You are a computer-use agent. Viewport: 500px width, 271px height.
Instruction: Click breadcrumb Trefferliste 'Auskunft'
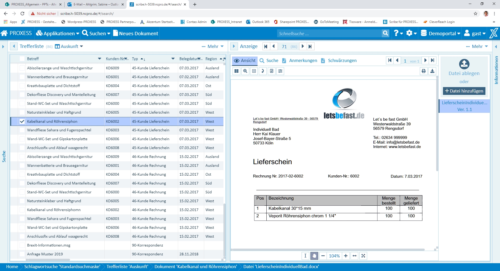tap(127, 267)
